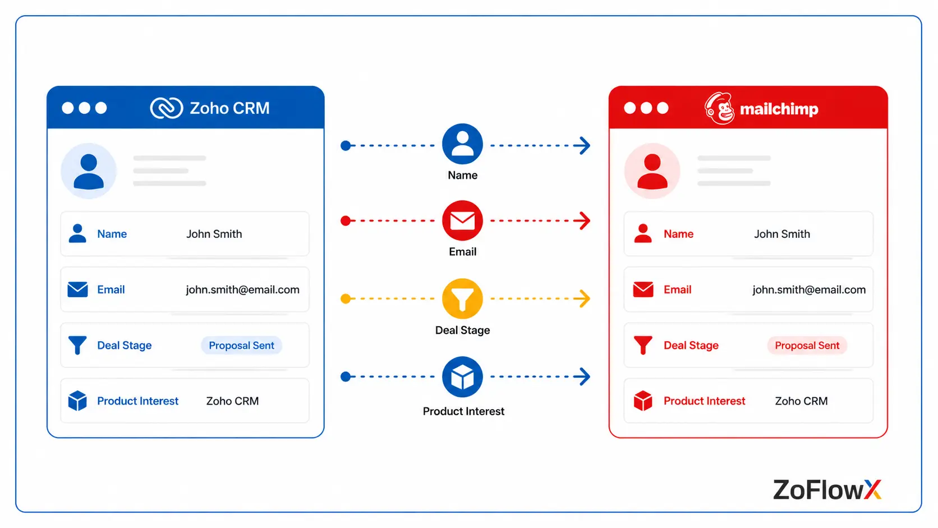Click John Smith value in Mailchimp
938x528 pixels.
pyautogui.click(x=782, y=233)
